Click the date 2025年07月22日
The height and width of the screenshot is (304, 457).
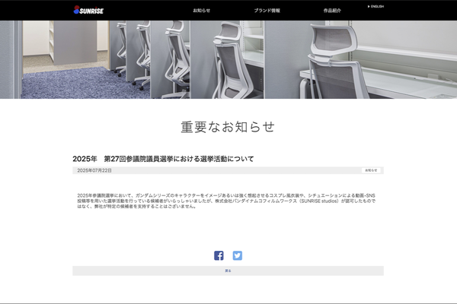click(94, 170)
